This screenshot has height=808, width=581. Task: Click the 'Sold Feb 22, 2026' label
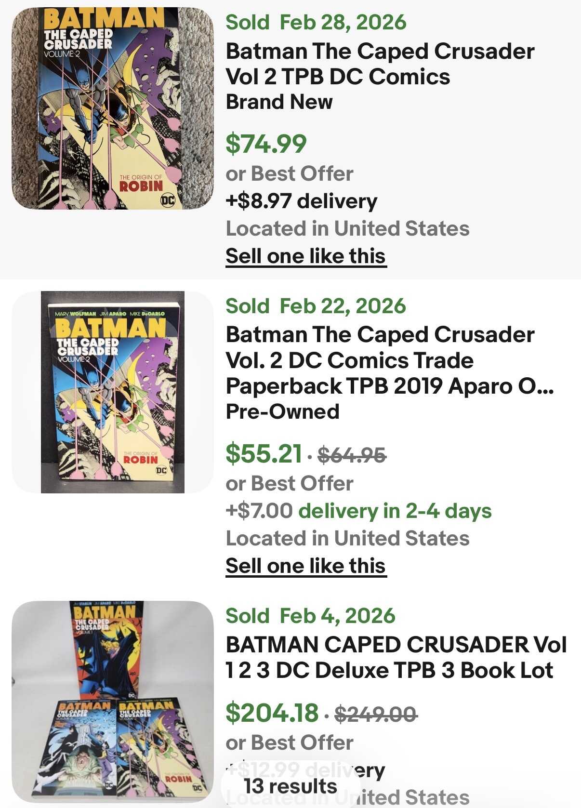tap(316, 306)
